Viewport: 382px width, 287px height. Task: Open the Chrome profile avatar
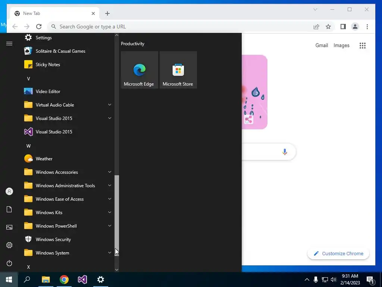(355, 27)
